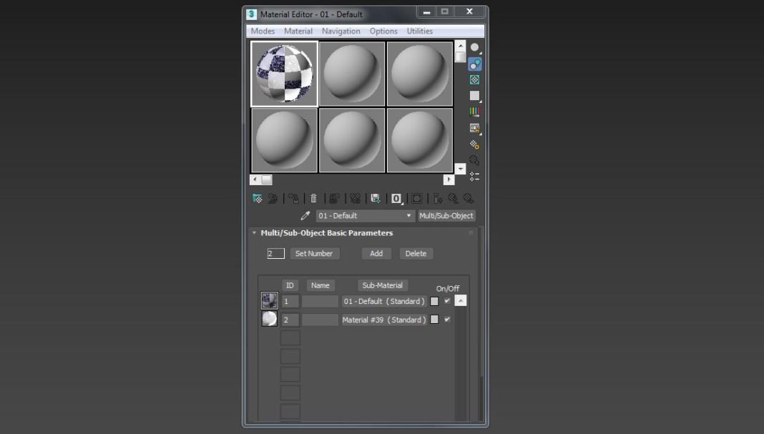Image resolution: width=764 pixels, height=434 pixels.
Task: Click the Go to Parent icon
Action: point(453,198)
